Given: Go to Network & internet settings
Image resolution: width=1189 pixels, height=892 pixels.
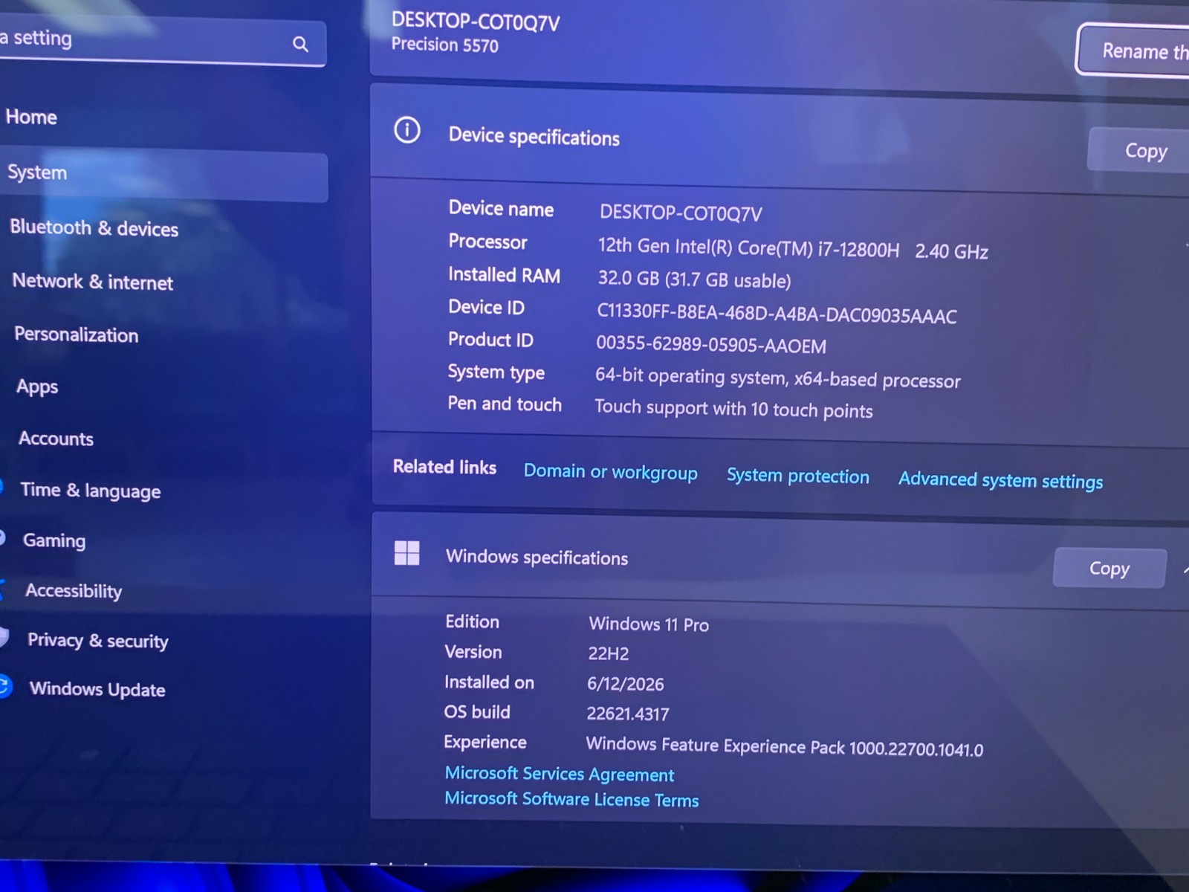Looking at the screenshot, I should (92, 282).
